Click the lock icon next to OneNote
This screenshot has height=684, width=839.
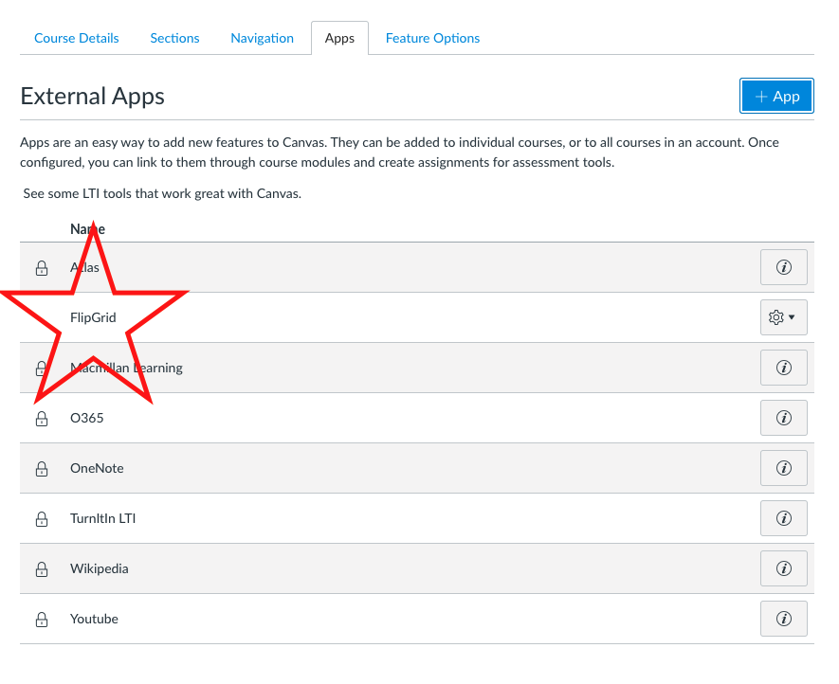[x=42, y=469]
